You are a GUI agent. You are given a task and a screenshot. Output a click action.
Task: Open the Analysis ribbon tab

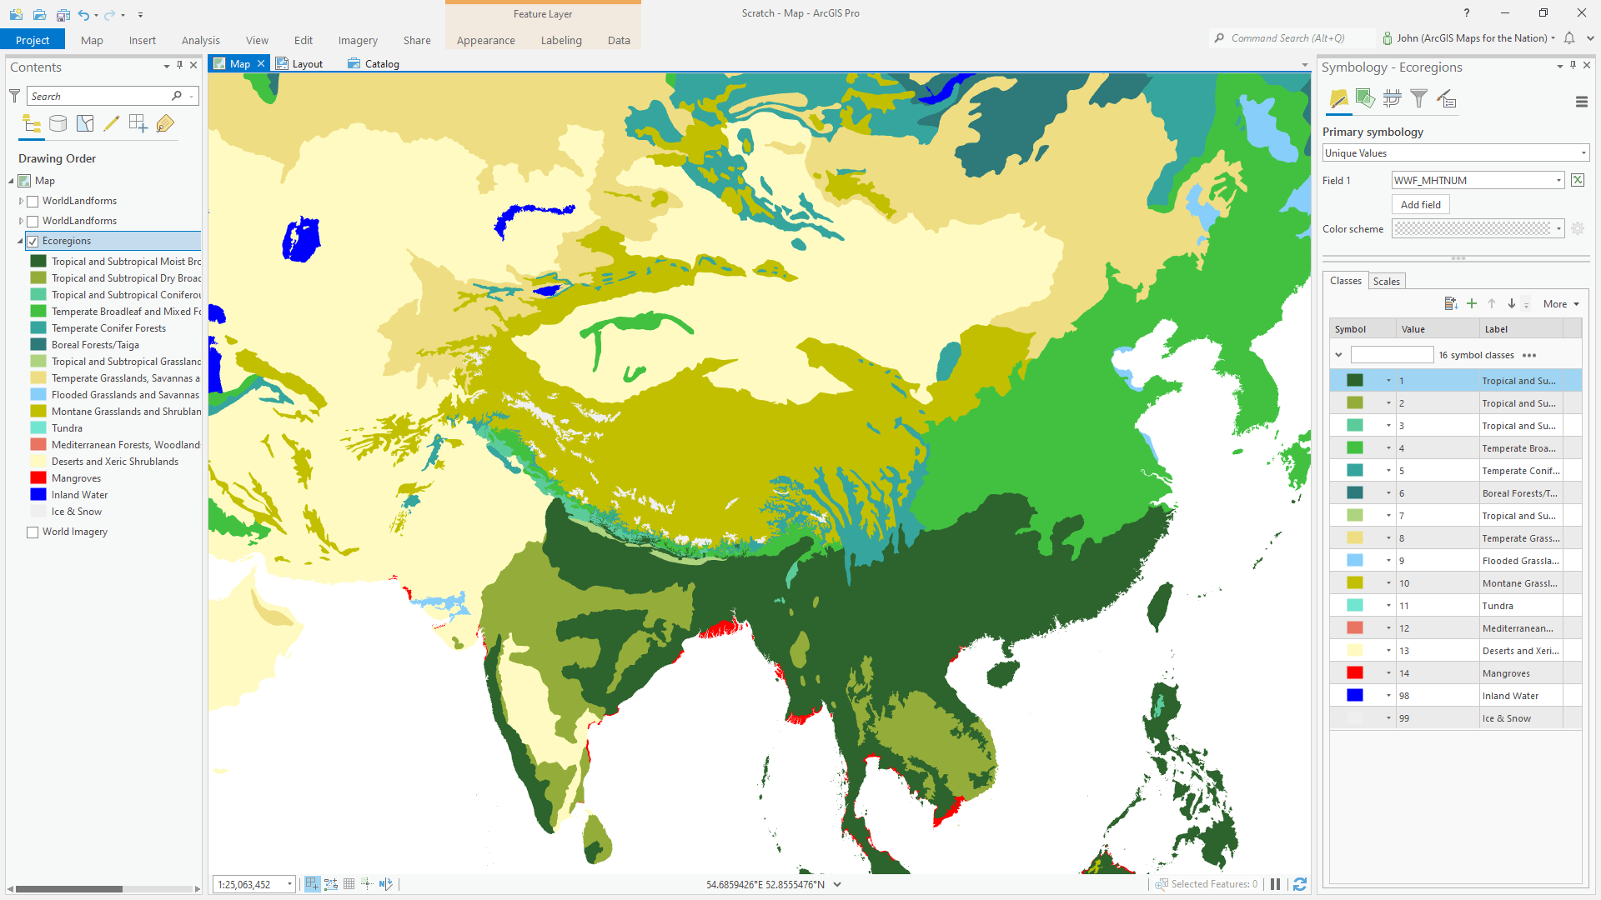[200, 40]
